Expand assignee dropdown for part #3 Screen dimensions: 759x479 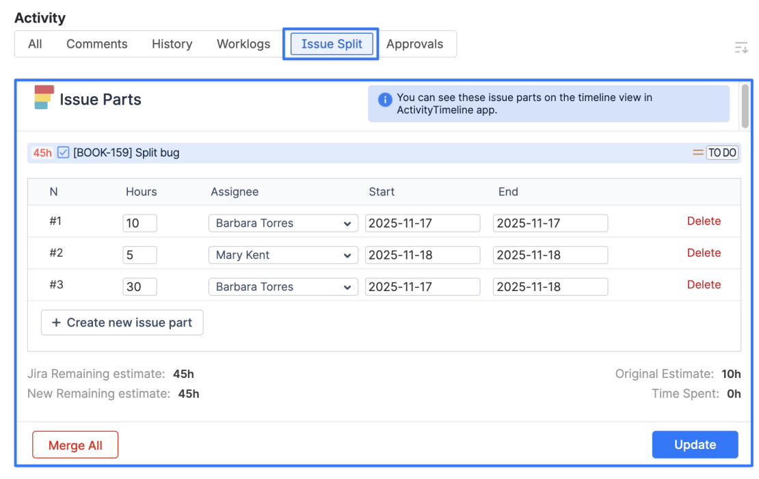click(283, 287)
